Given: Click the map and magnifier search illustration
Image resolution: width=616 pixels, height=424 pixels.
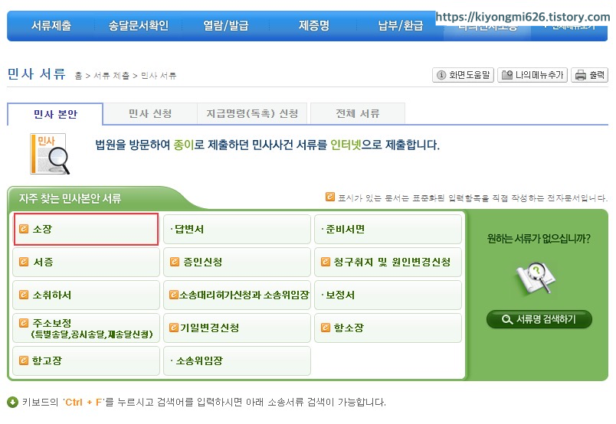Looking at the screenshot, I should (x=536, y=279).
